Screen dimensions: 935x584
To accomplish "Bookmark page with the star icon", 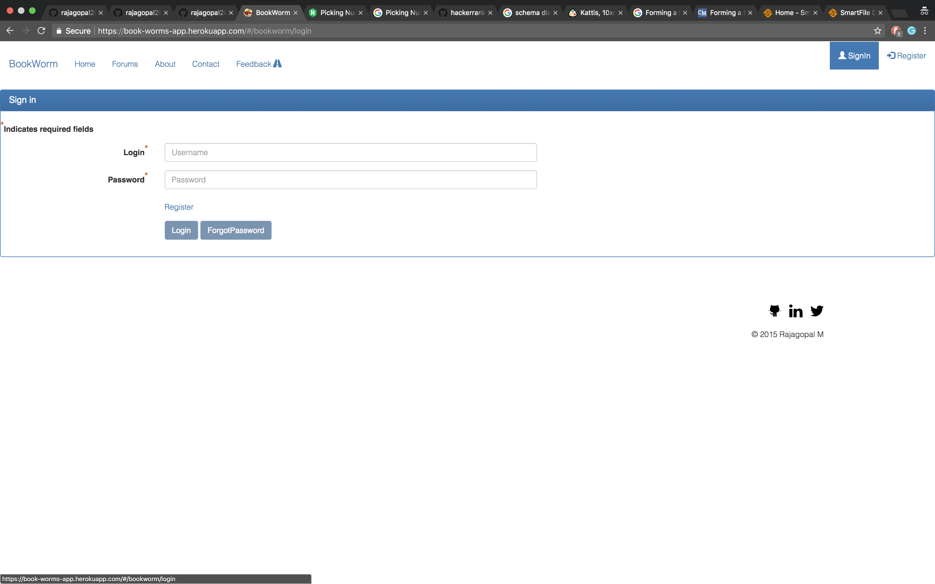I will (877, 31).
